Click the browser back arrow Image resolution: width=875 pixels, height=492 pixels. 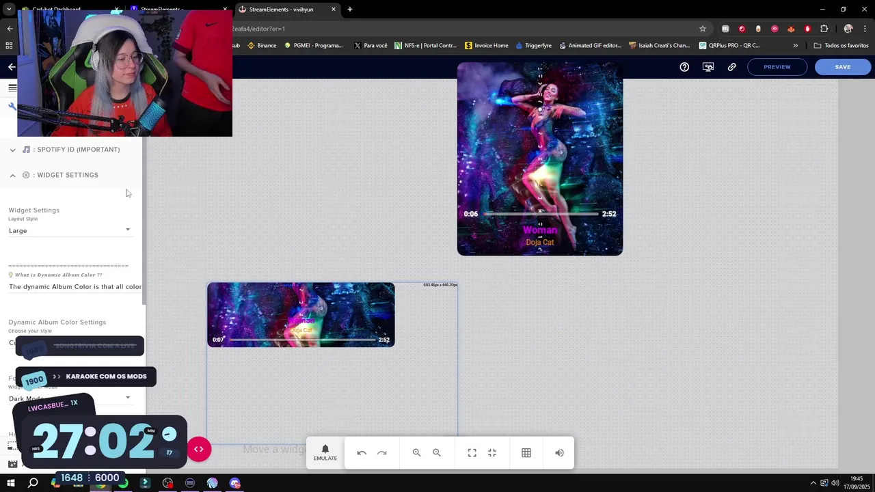[x=10, y=29]
